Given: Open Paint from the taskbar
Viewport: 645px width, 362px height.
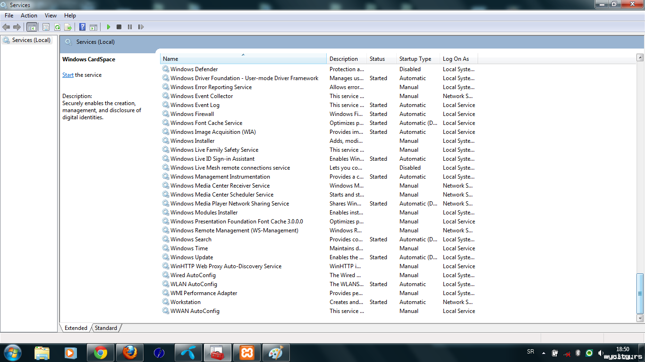Looking at the screenshot, I should click(276, 353).
